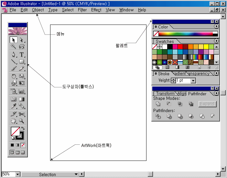227x178 pixels.
Task: Set paint mode to Gradient
Action: [17, 145]
